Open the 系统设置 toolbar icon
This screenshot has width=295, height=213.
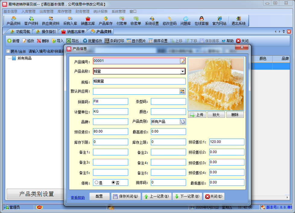tap(152, 20)
